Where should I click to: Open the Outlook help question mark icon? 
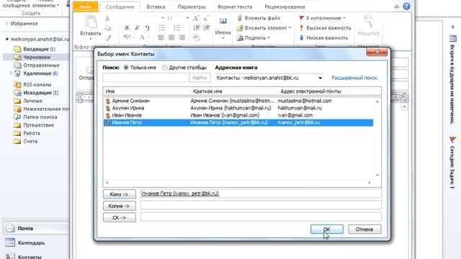point(406,6)
